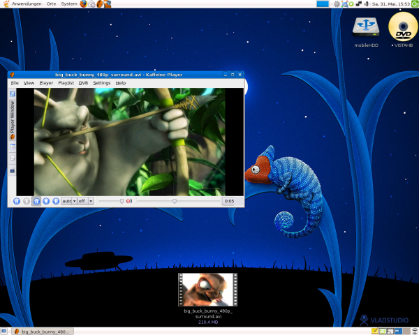Image resolution: width=419 pixels, height=335 pixels.
Task: Open the File menu in Kaffeine
Action: coord(15,83)
